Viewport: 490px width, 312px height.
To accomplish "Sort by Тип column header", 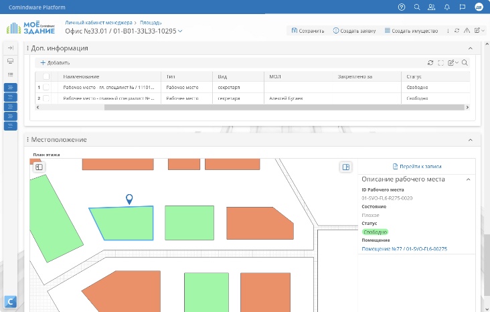I will (x=171, y=76).
